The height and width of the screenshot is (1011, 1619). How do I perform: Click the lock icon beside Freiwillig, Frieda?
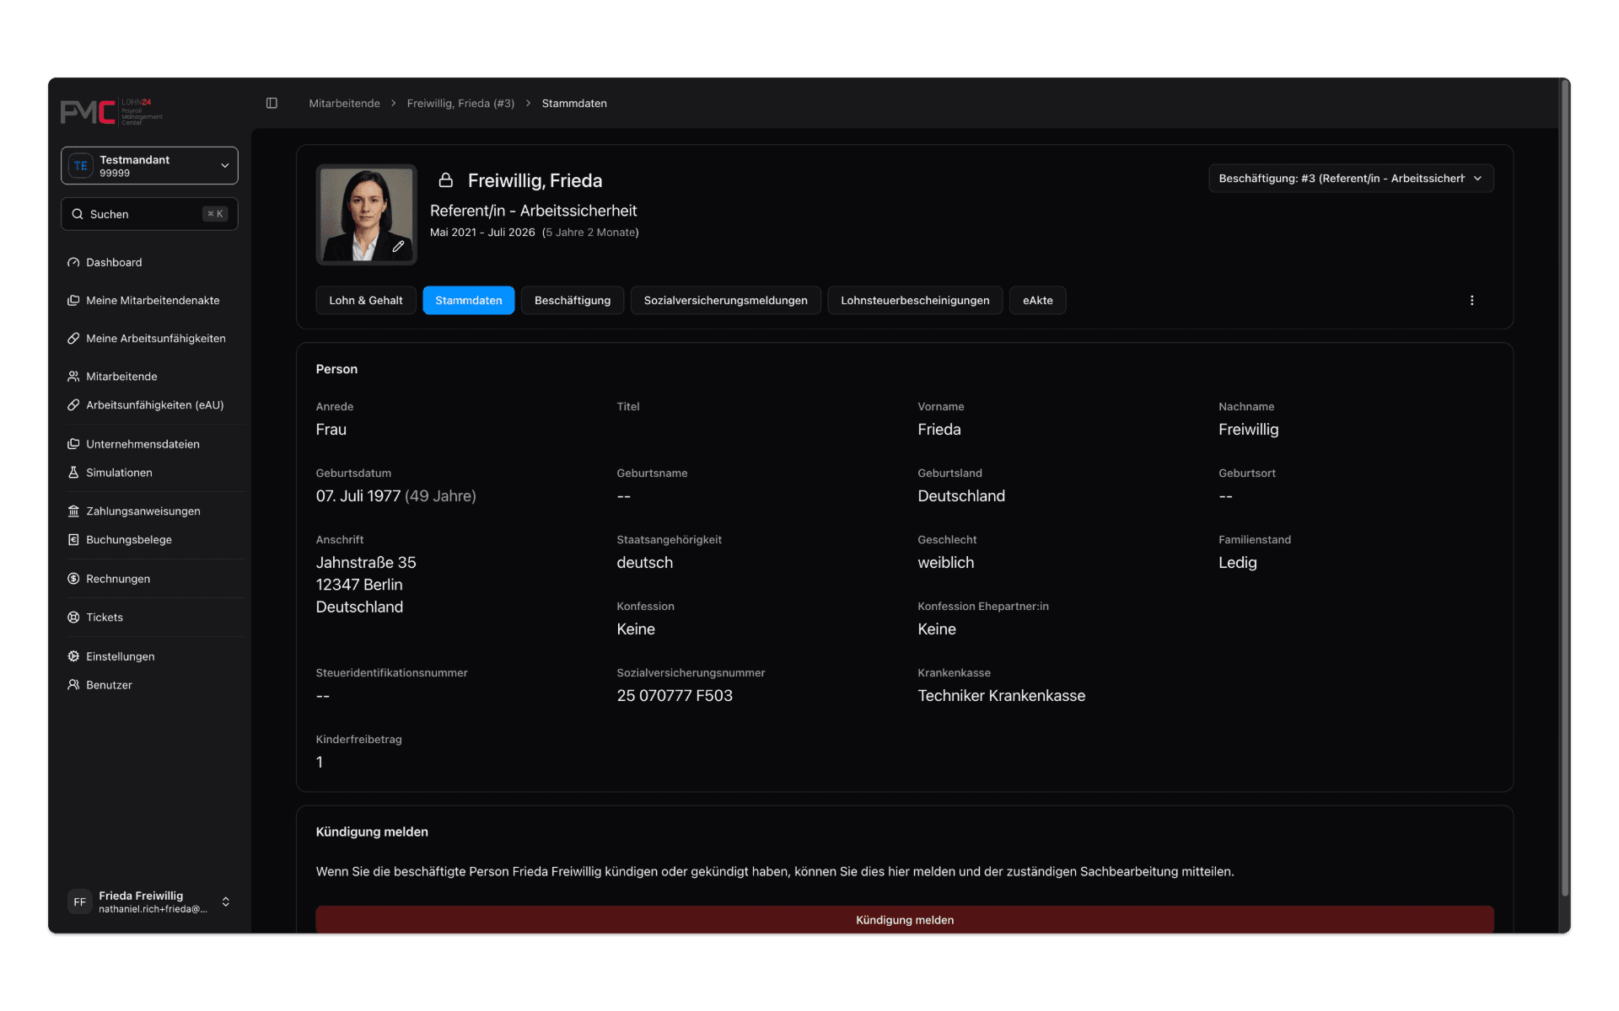point(446,180)
